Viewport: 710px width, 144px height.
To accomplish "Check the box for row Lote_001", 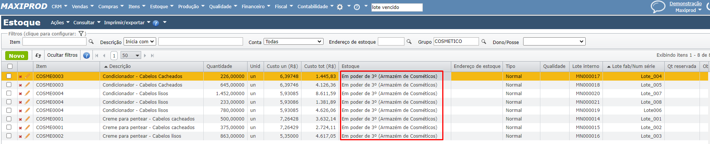I will [x=9, y=119].
